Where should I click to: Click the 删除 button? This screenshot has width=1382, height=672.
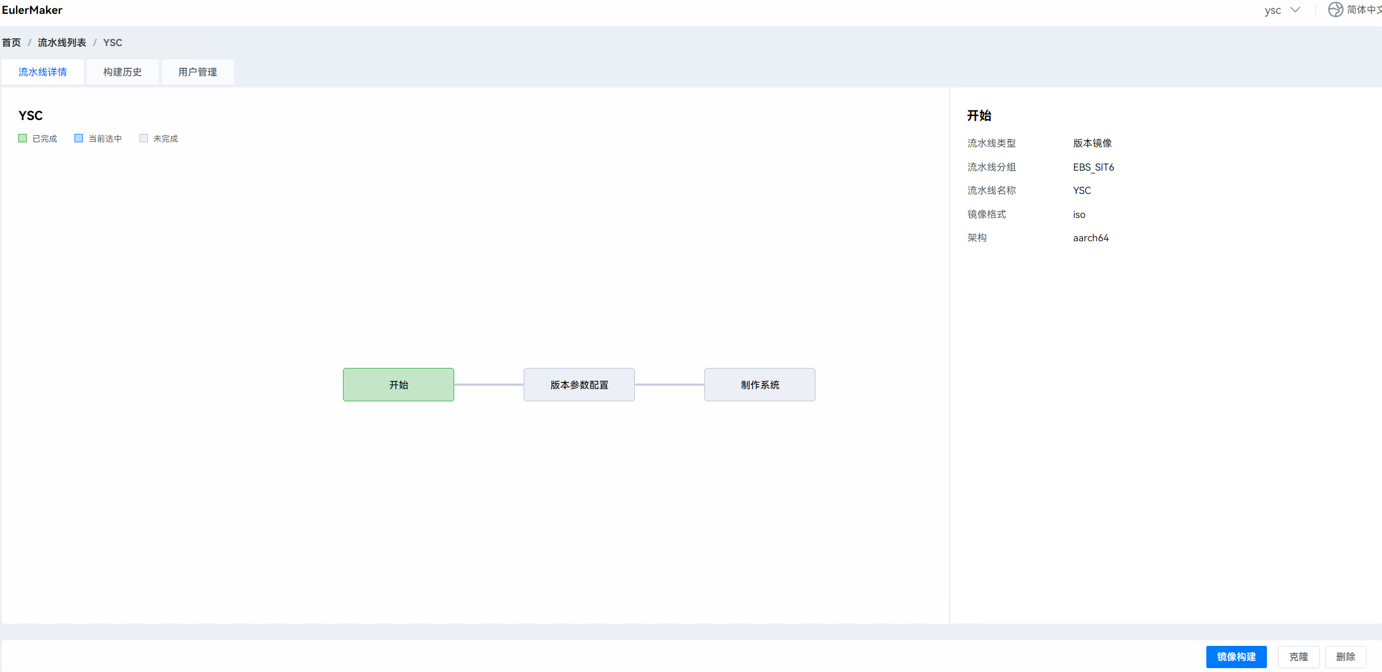tap(1345, 656)
